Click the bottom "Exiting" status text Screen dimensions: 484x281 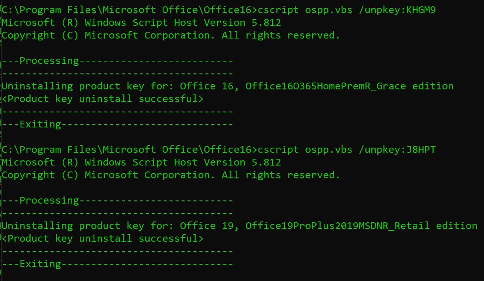click(x=40, y=264)
